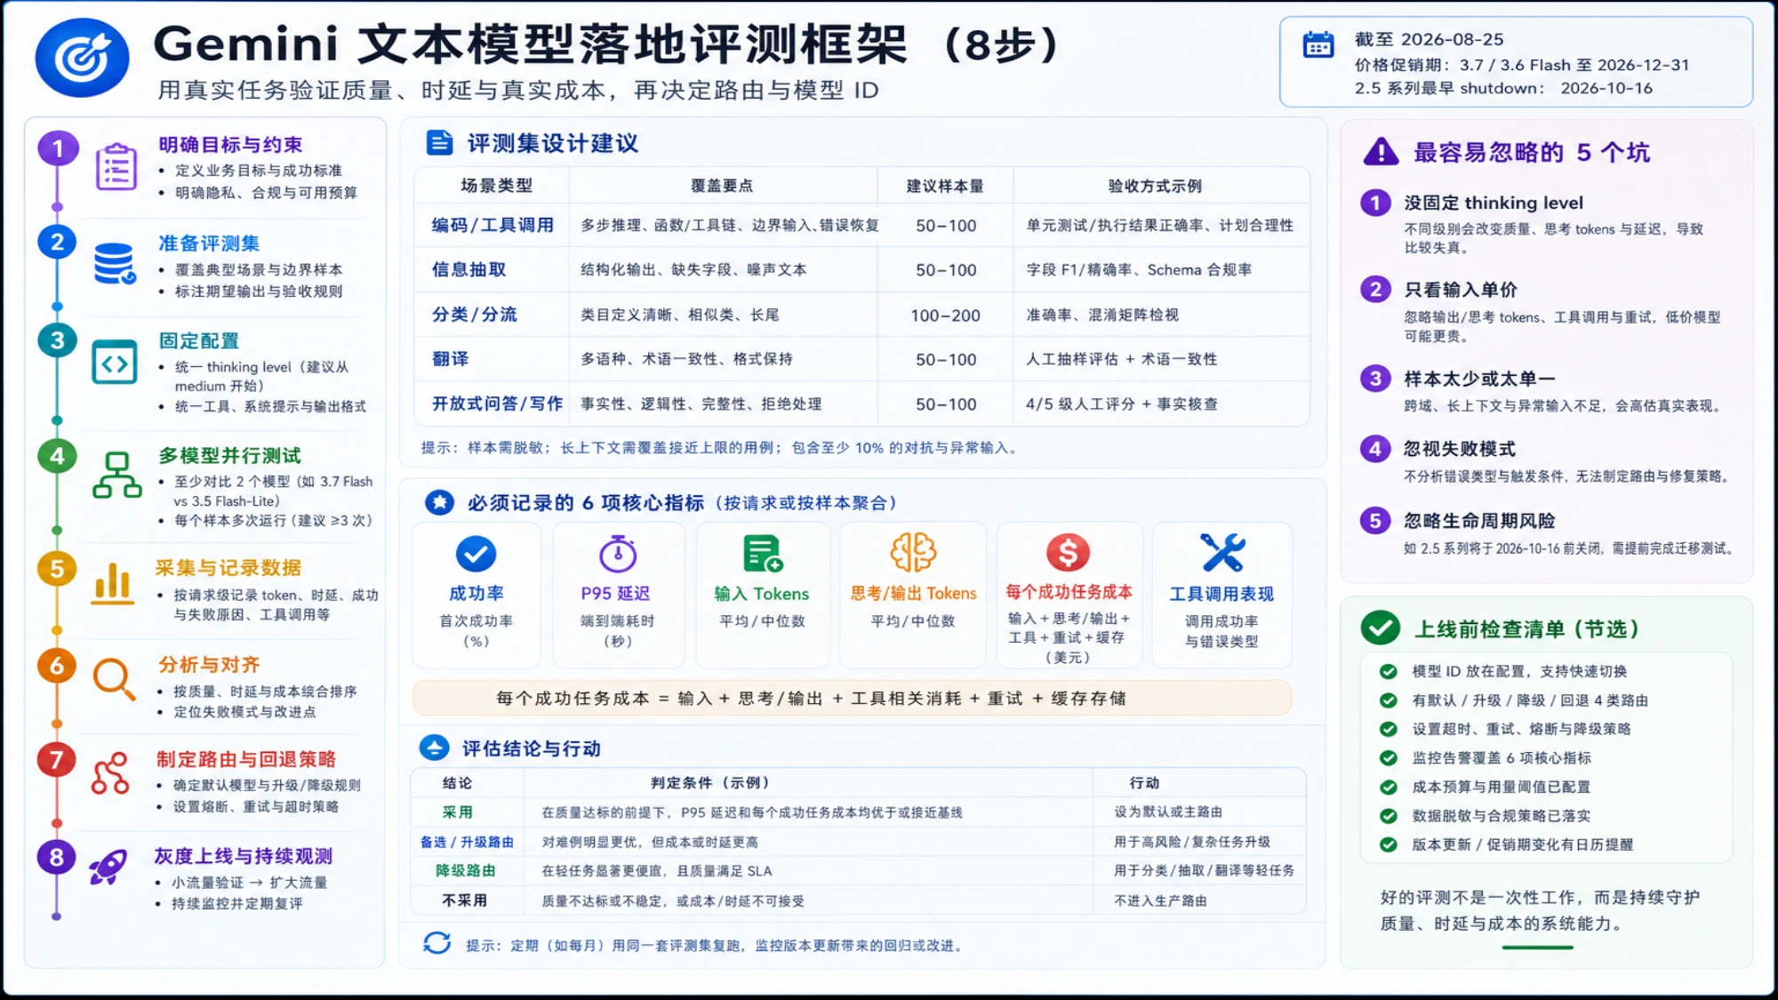
Task: Click the bar chart icon for 采集与记录数据
Action: click(113, 583)
